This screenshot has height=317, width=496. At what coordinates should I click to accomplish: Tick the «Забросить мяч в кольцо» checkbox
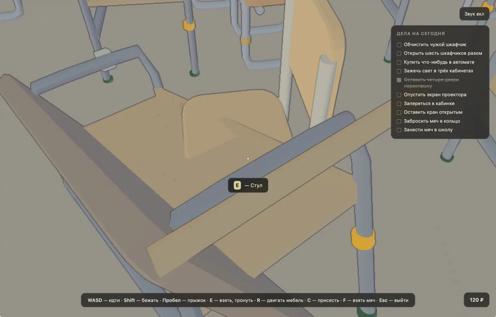click(x=399, y=121)
